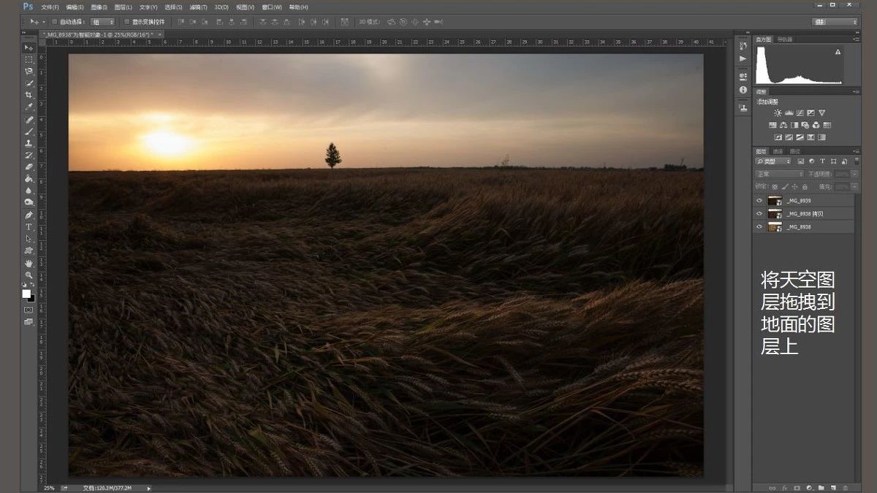Open the layer blend mode dropdown 正常
The image size is (877, 493).
tap(779, 174)
